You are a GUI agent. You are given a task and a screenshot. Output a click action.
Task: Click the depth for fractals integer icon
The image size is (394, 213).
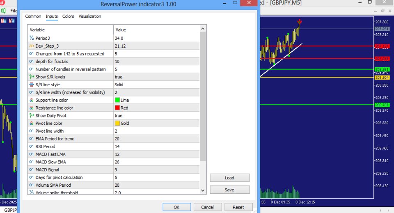(x=32, y=61)
